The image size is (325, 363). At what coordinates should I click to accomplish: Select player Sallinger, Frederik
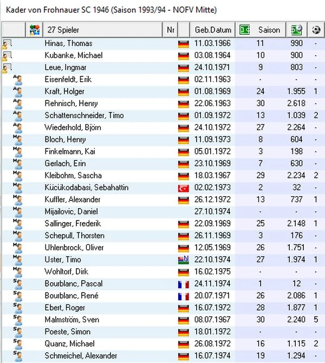click(x=73, y=224)
